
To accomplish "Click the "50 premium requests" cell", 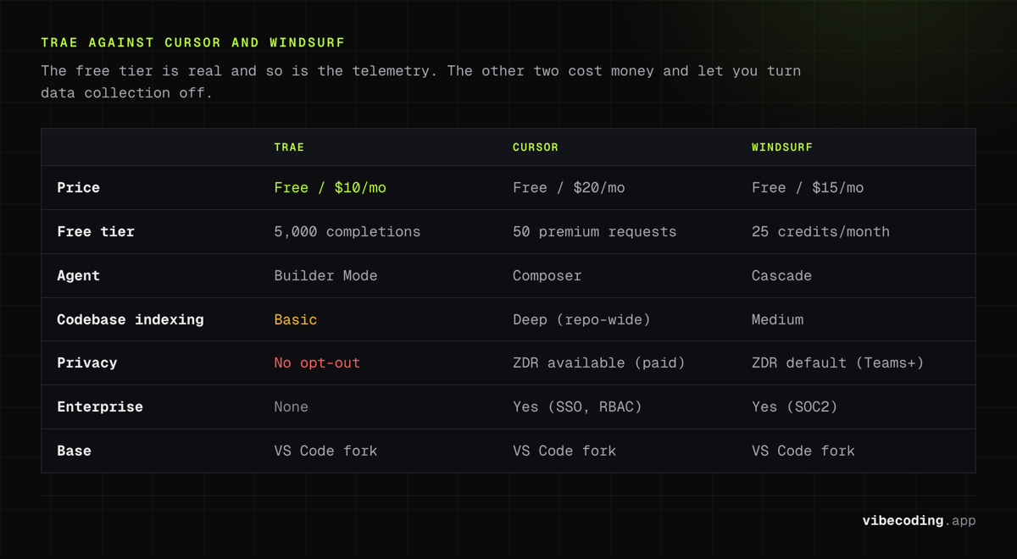I will [595, 232].
